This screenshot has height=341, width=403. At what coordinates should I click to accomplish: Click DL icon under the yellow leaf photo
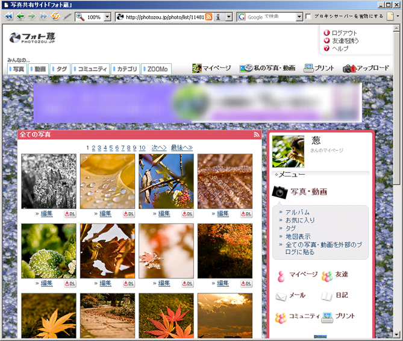[x=129, y=214]
